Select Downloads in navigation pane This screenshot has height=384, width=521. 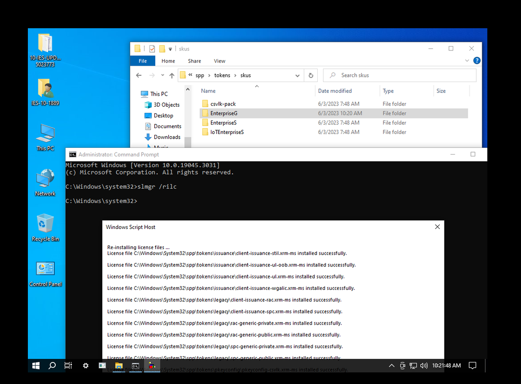tap(163, 137)
